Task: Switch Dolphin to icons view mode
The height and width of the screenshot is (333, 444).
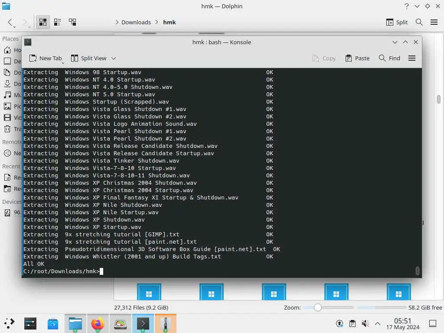Action: coord(43,22)
